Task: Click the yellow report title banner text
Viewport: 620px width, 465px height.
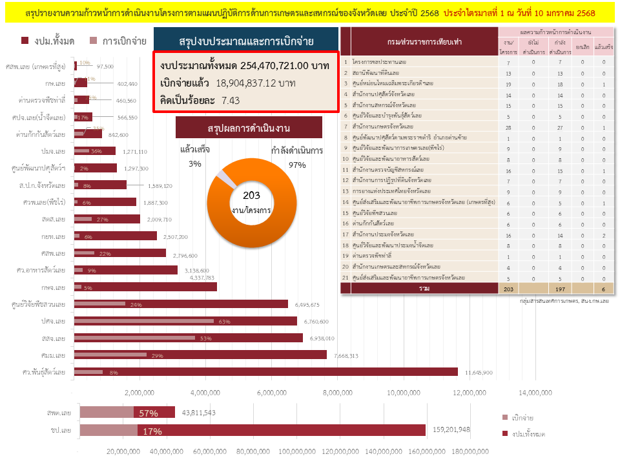Action: click(310, 13)
